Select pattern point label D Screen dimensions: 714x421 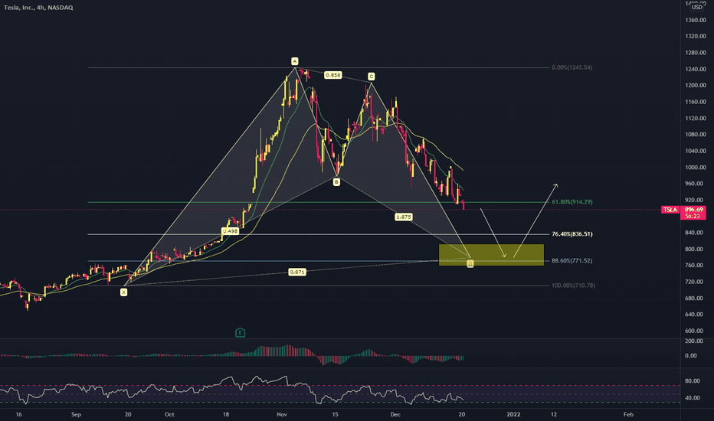coord(470,263)
